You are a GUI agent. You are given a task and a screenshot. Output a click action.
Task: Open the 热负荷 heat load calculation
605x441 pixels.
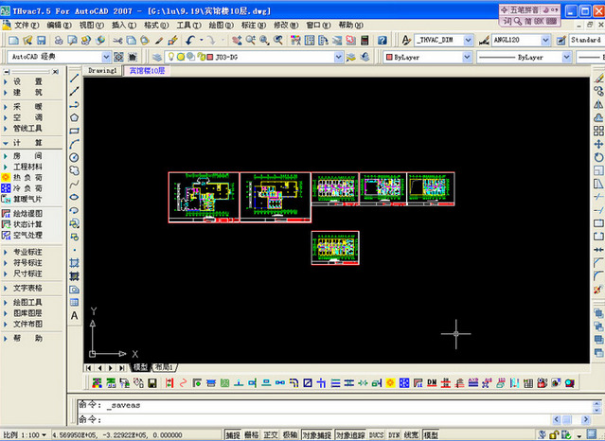[x=27, y=177]
